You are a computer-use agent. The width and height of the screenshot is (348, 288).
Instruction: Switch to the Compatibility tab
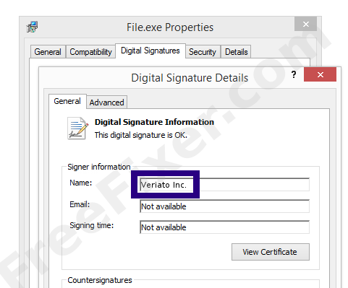point(90,52)
